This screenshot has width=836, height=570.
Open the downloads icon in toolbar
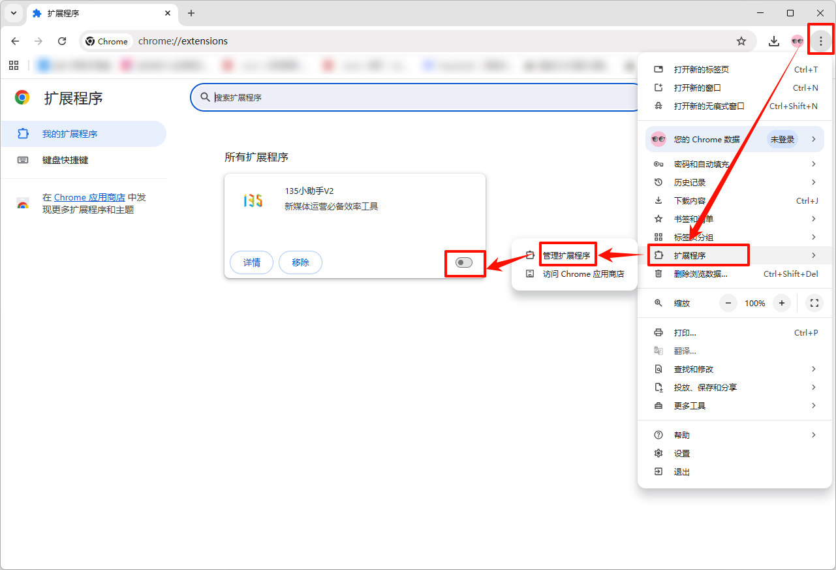(773, 41)
